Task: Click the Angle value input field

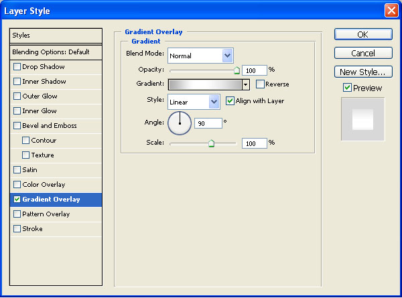Action: point(208,123)
